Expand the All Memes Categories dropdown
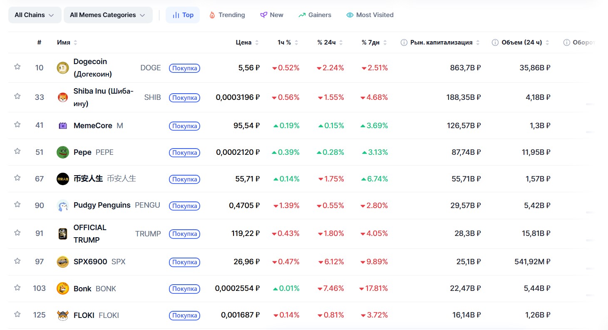Image resolution: width=608 pixels, height=330 pixels. (108, 15)
